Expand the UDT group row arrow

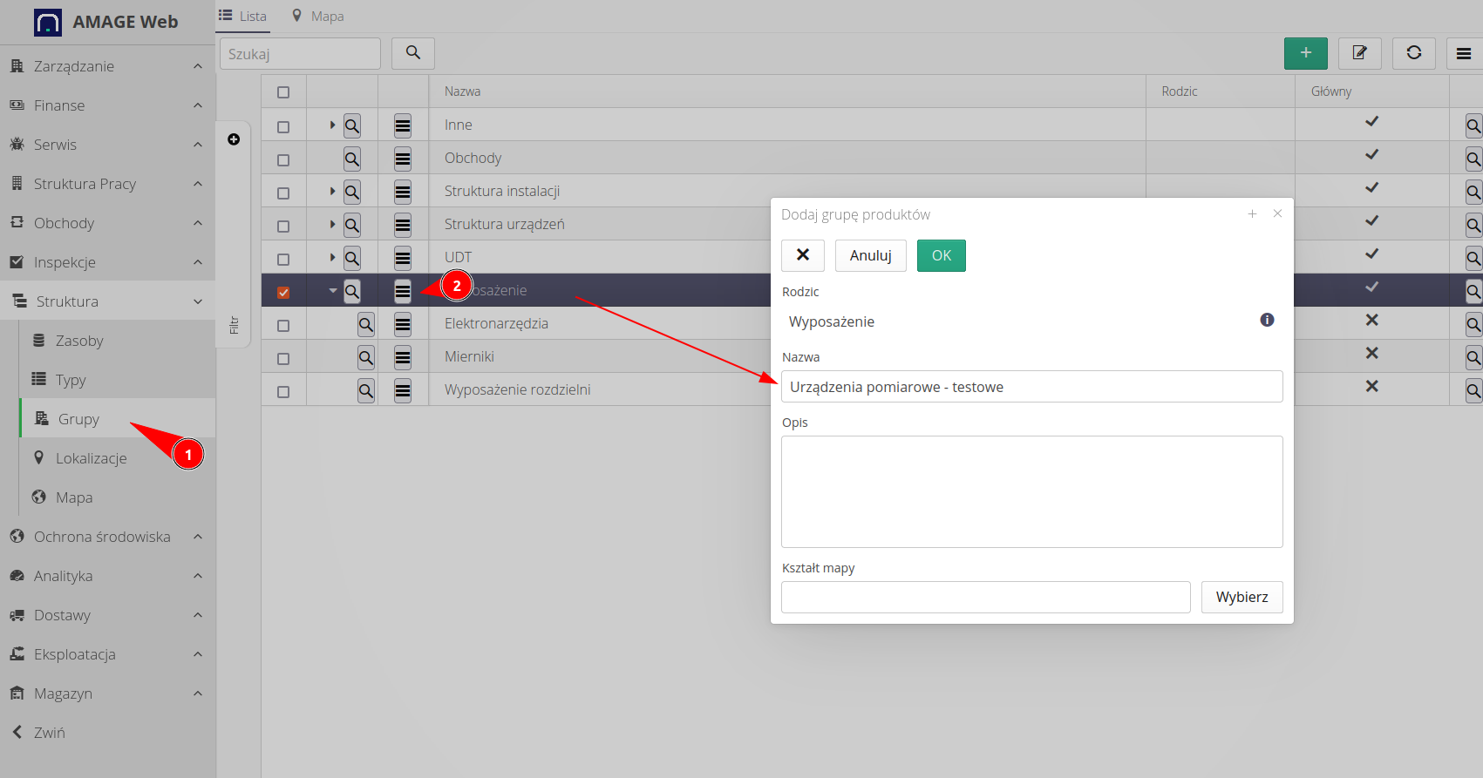[x=332, y=257]
